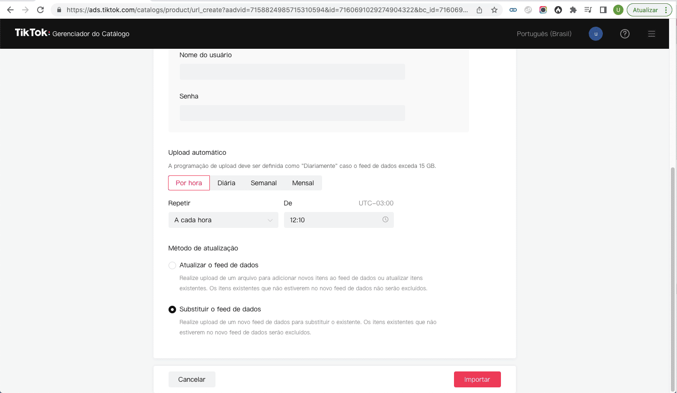Switch to the Semanal schedule tab
Screen dimensions: 677x393
coord(263,183)
